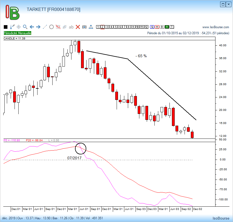Click the 12.00 price axis label
Image resolution: width=233 pixels, height=222 pixels.
223,136
